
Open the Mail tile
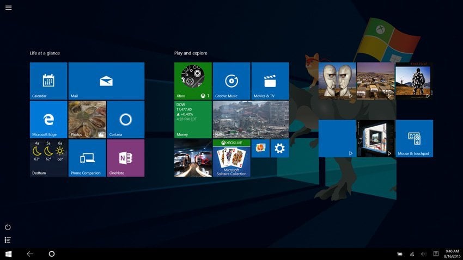pyautogui.click(x=106, y=81)
